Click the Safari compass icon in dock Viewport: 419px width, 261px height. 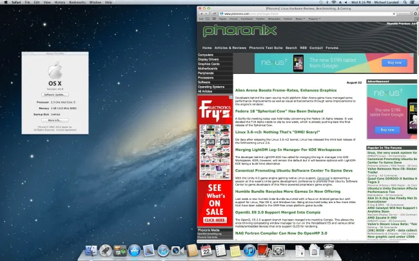click(x=163, y=251)
